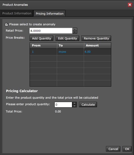
Task: Decrease Retail Price with down arrow
Action: point(75,32)
